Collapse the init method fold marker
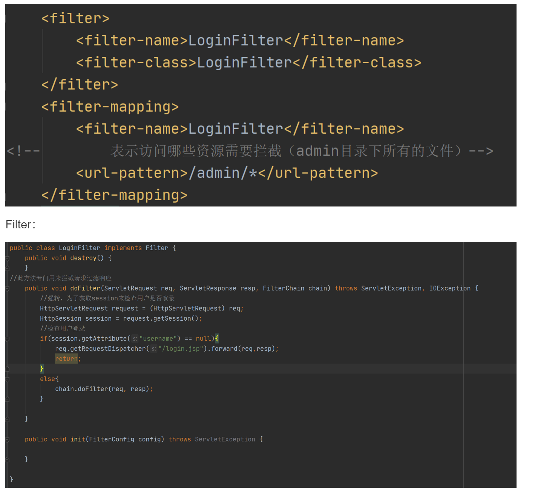The width and height of the screenshot is (535, 494). [7, 439]
